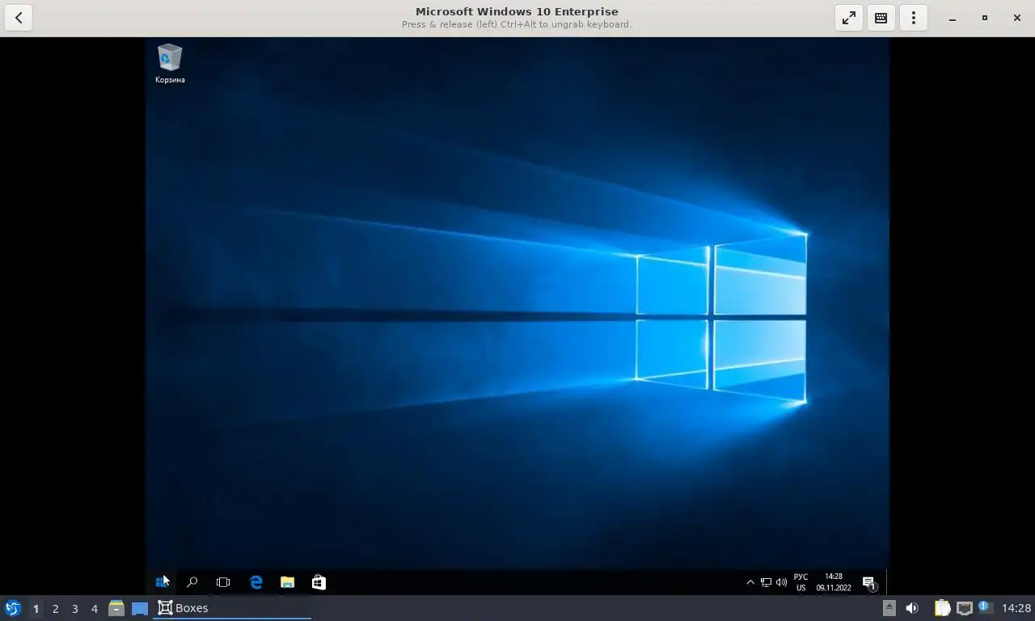
Task: Open host network connection icon
Action: (964, 608)
